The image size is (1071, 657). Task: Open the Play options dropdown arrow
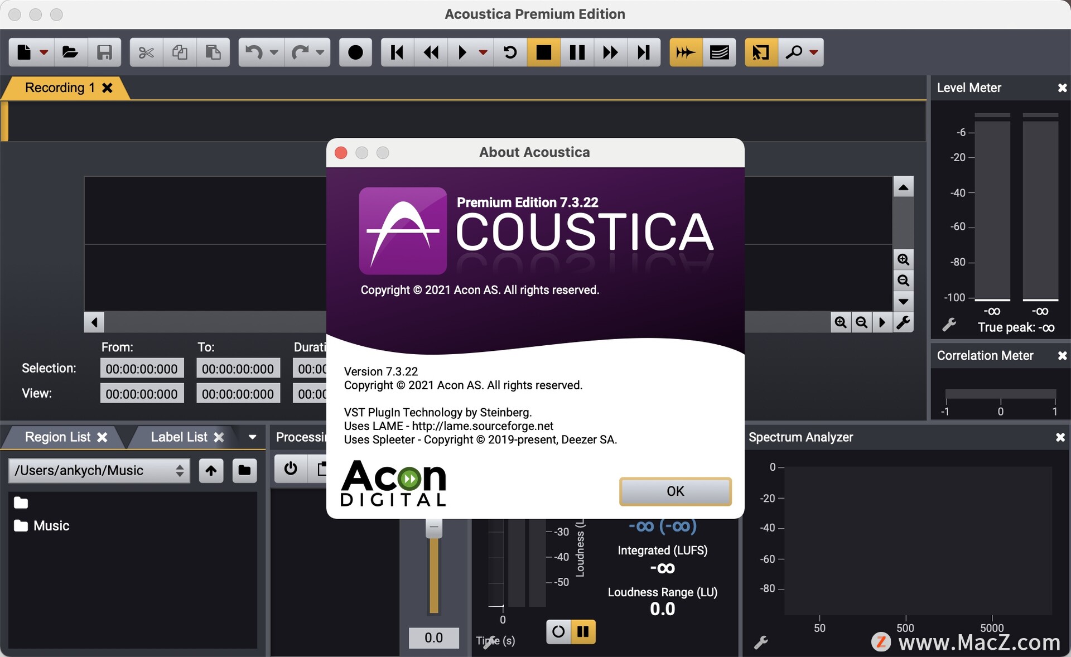click(483, 52)
